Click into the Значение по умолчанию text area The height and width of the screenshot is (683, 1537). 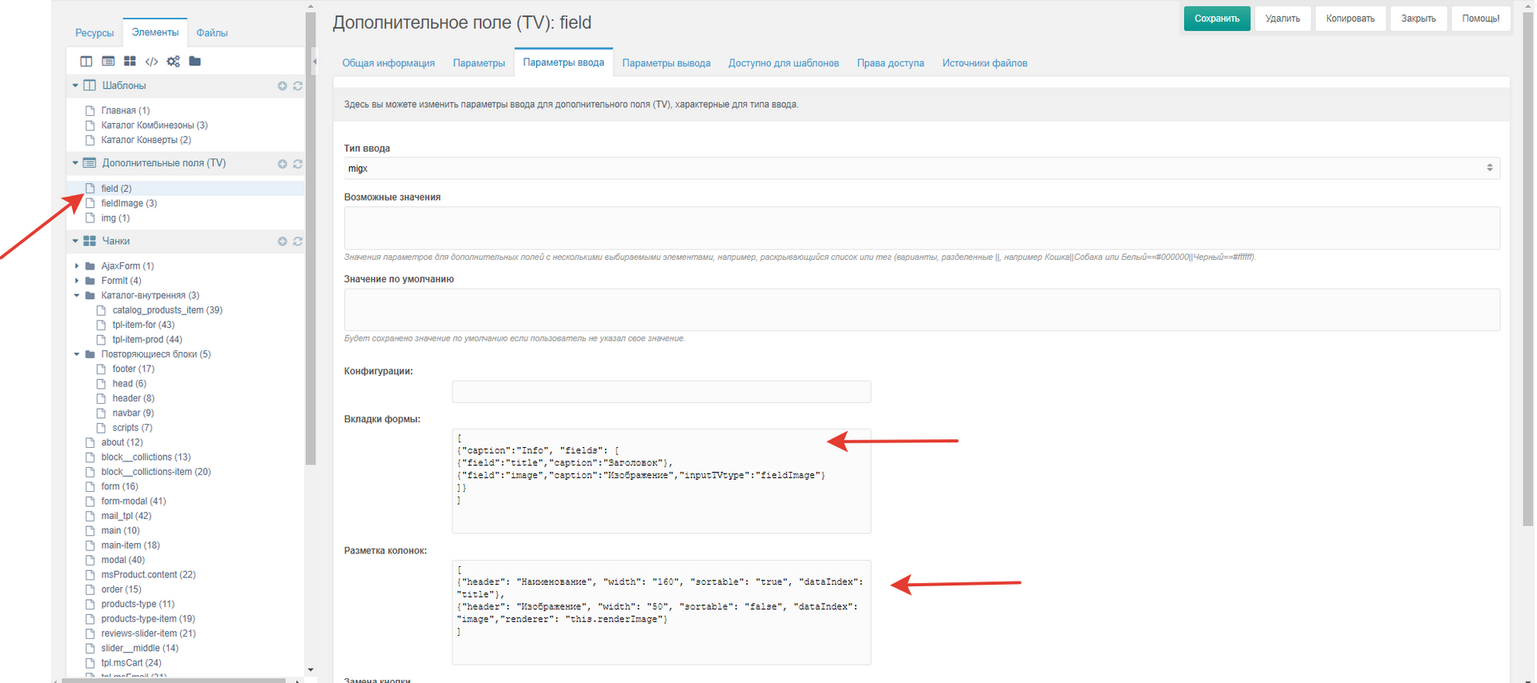pyautogui.click(x=921, y=310)
